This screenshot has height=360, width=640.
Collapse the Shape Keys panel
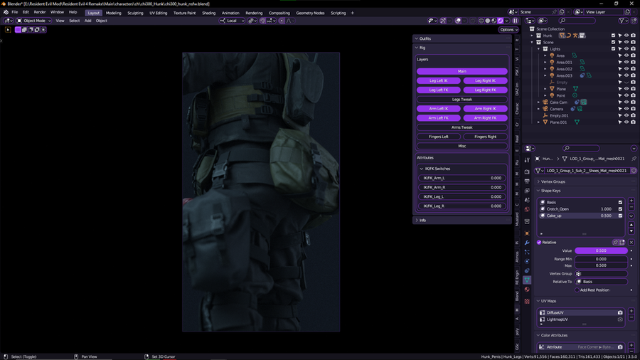[x=538, y=191]
